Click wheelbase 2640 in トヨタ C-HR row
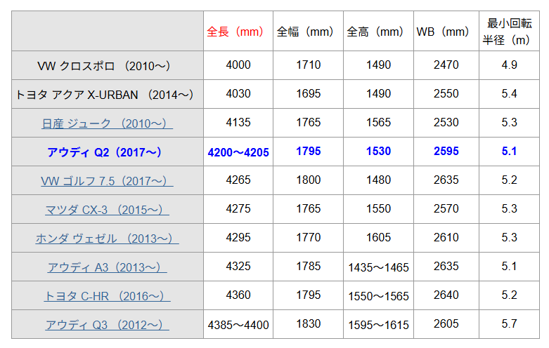Image resolution: width=549 pixels, height=348 pixels. coord(446,295)
